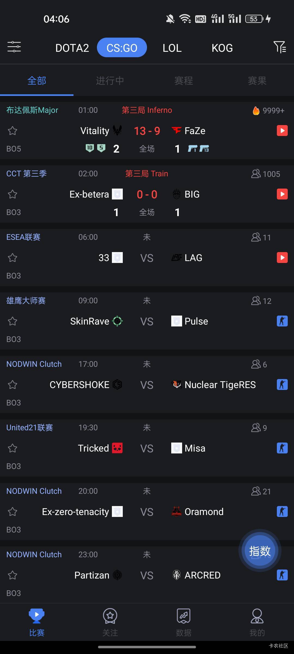
Task: Open the Ex-betera vs BIG live video
Action: (x=282, y=194)
